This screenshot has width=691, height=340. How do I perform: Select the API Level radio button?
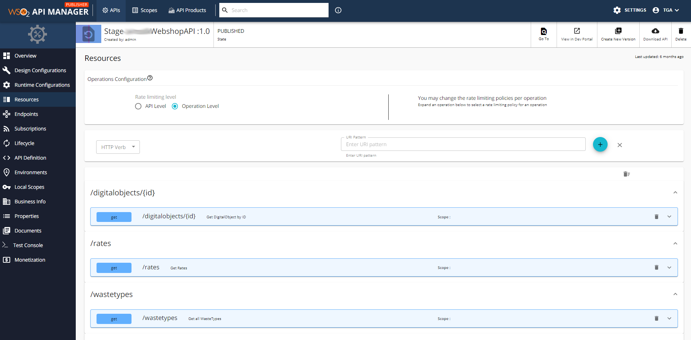point(138,106)
